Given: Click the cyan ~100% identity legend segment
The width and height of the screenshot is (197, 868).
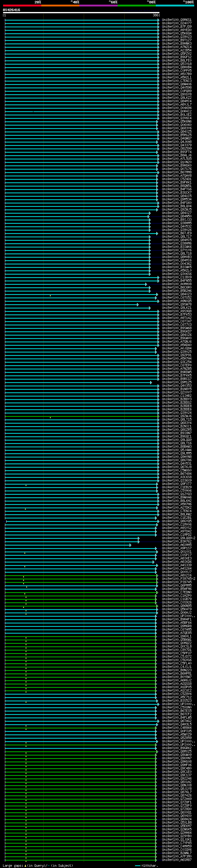Looking at the screenshot, I should coord(175,6).
